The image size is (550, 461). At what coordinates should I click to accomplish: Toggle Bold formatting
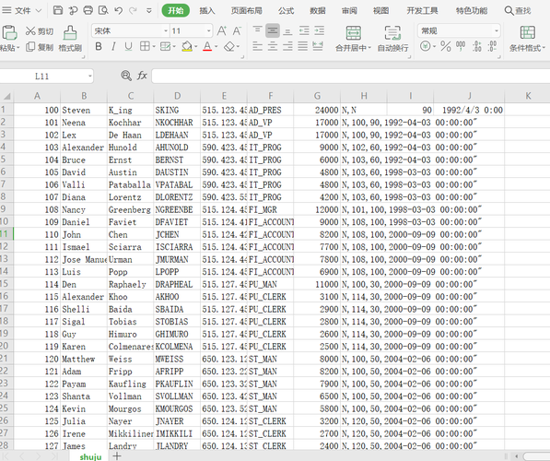click(99, 46)
